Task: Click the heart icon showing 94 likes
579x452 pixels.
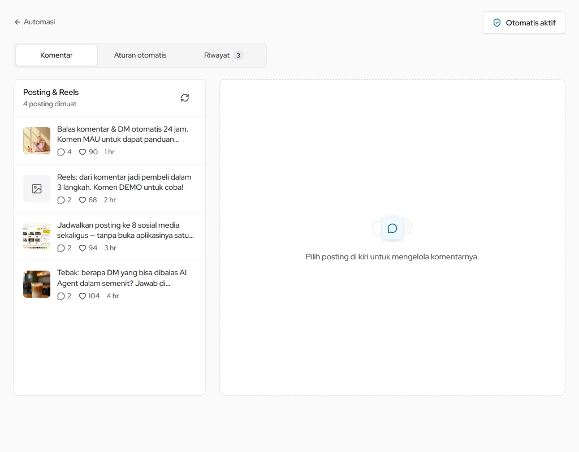Action: coord(83,248)
